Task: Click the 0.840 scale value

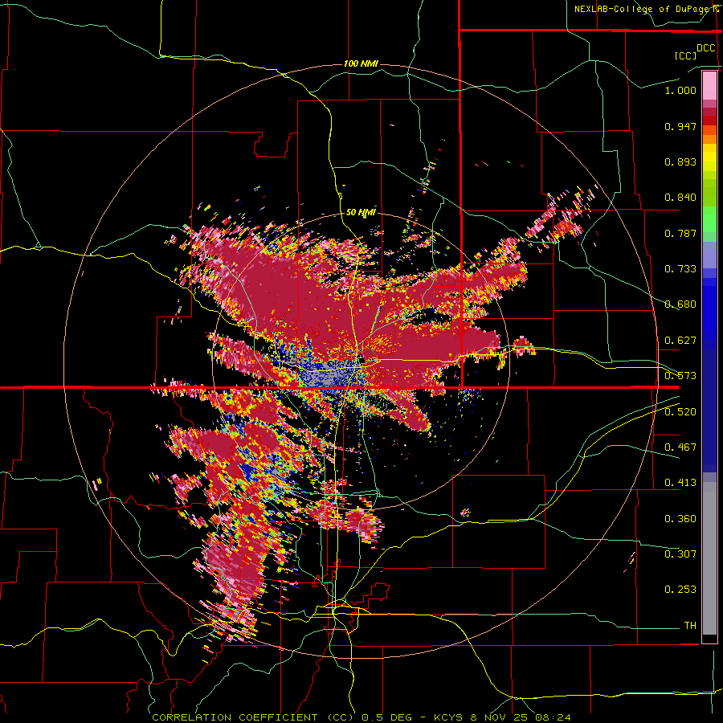Action: click(x=680, y=198)
